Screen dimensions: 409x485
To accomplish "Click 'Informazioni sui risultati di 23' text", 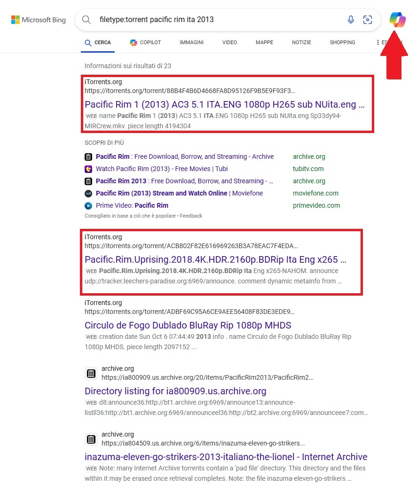I will point(128,66).
